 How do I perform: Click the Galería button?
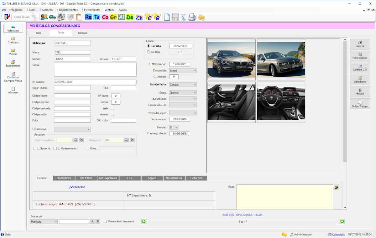coord(360,44)
